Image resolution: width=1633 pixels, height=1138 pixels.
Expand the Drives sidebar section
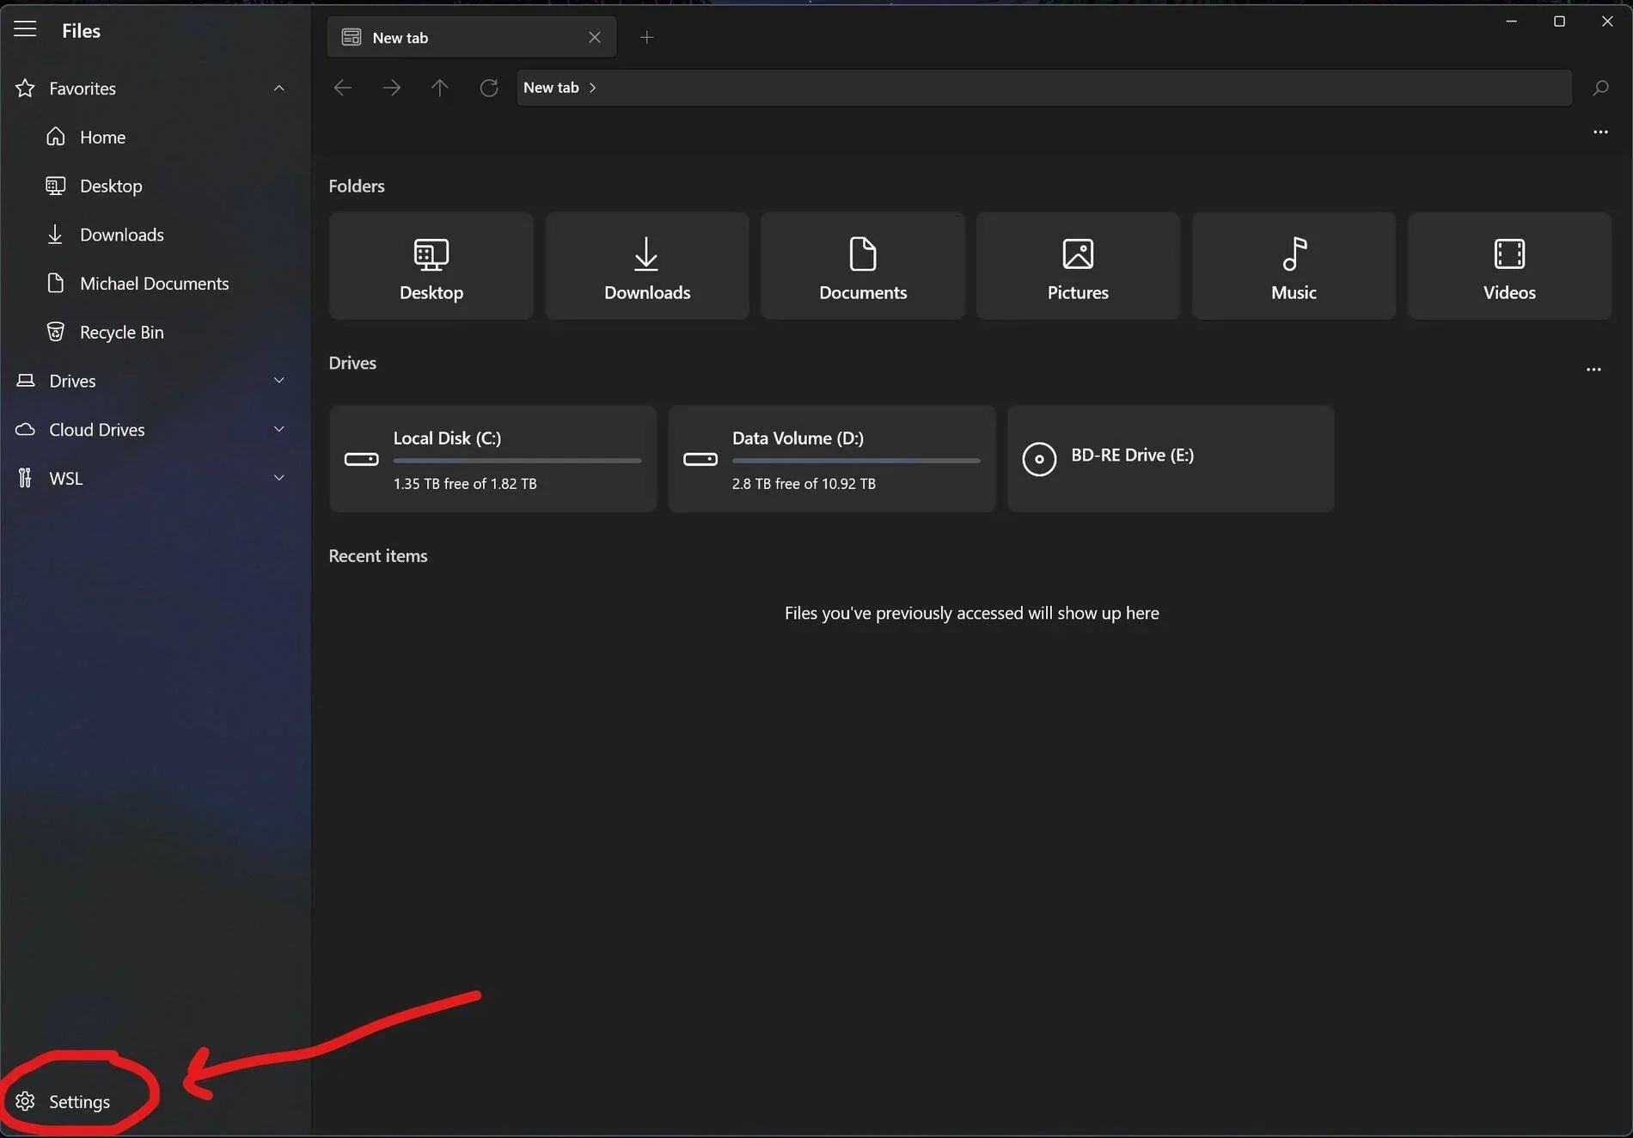pyautogui.click(x=278, y=381)
